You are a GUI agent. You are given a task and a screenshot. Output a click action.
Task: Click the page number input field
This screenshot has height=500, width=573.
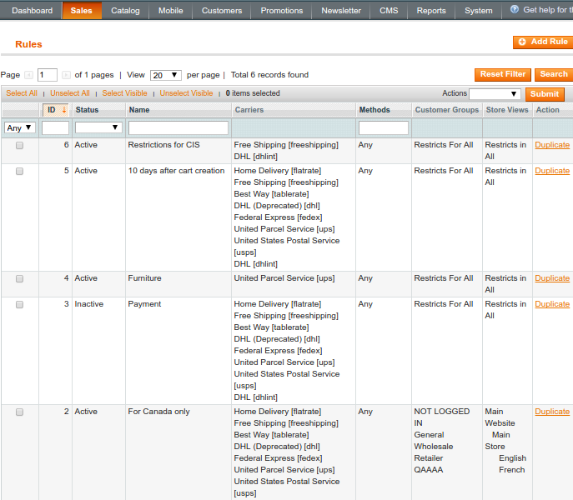[x=48, y=75]
